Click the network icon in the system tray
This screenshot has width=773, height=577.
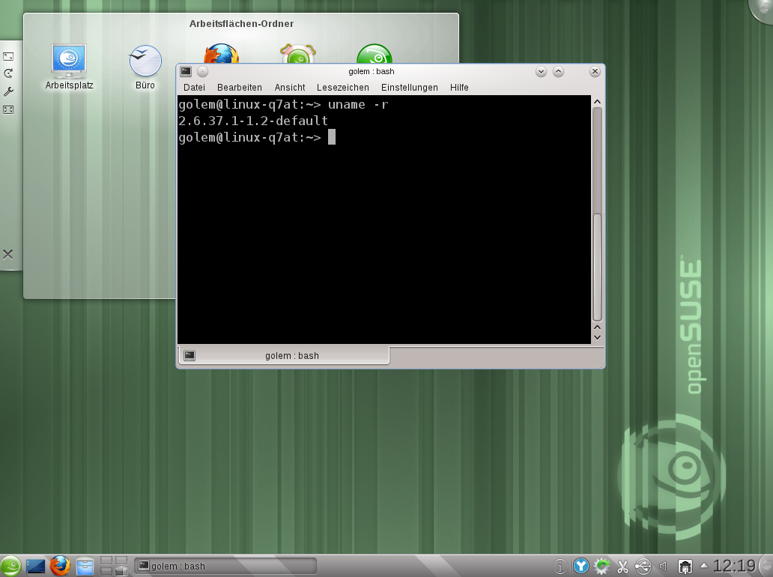coord(684,566)
